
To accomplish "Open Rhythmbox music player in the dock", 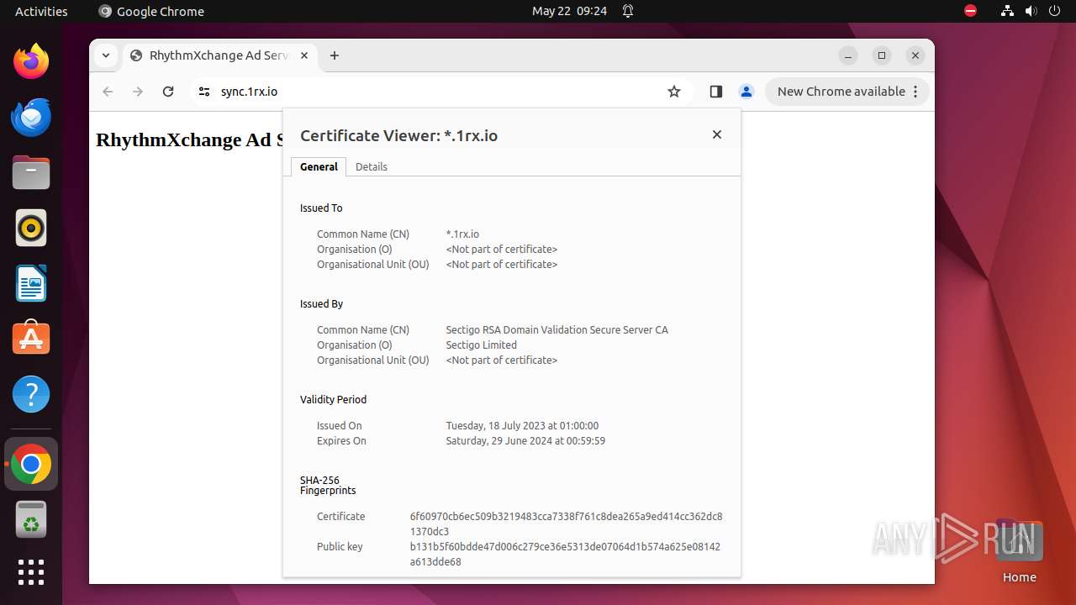I will click(31, 228).
